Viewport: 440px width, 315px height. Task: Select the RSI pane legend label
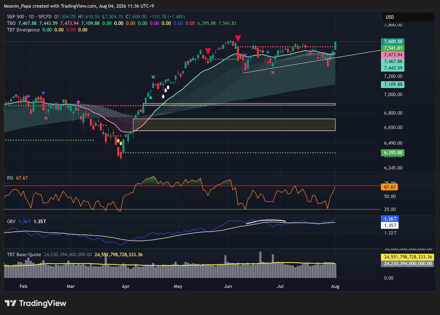tap(11, 178)
